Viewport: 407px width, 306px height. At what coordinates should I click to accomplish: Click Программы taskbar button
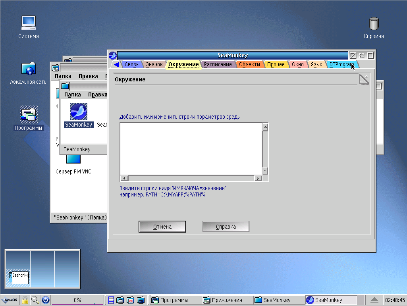point(175,300)
